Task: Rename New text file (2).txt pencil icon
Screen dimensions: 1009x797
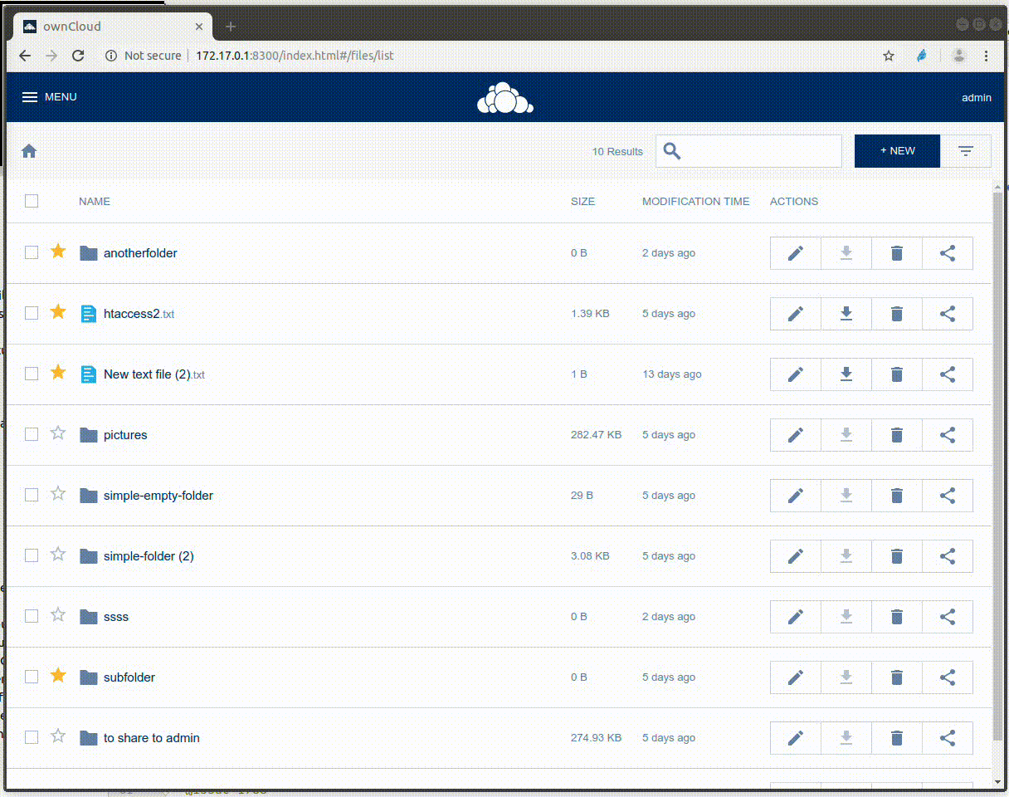Action: (796, 374)
